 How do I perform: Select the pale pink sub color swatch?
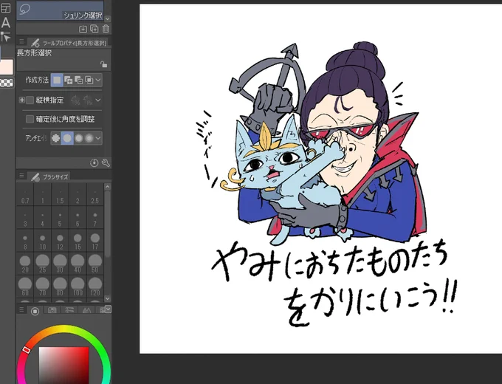[x=7, y=67]
